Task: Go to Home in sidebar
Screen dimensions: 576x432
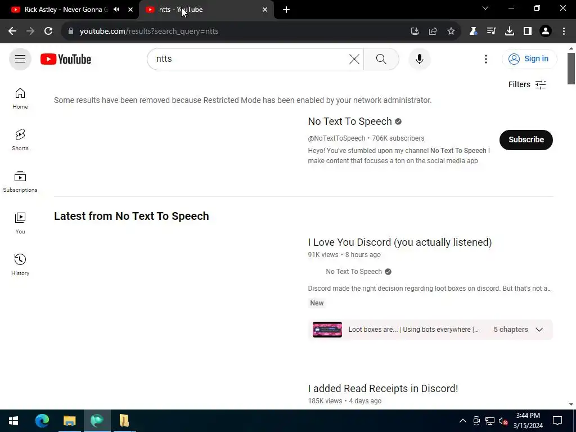Action: coord(20,98)
